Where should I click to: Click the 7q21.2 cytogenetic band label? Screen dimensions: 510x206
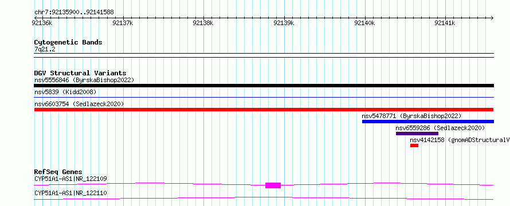pyautogui.click(x=45, y=49)
